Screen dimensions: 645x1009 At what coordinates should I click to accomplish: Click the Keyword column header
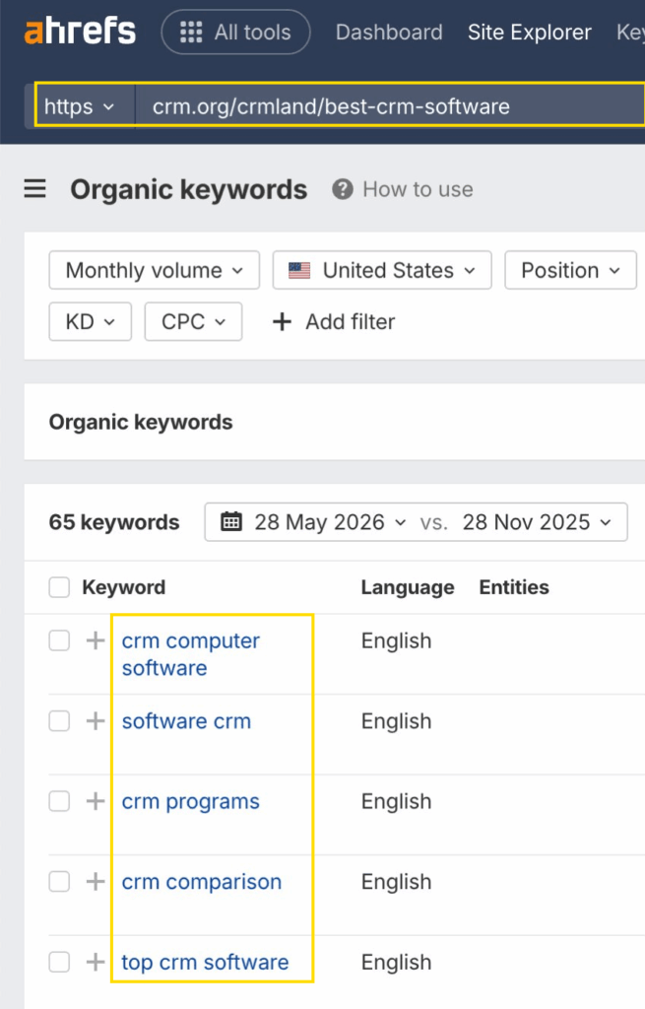coord(123,587)
